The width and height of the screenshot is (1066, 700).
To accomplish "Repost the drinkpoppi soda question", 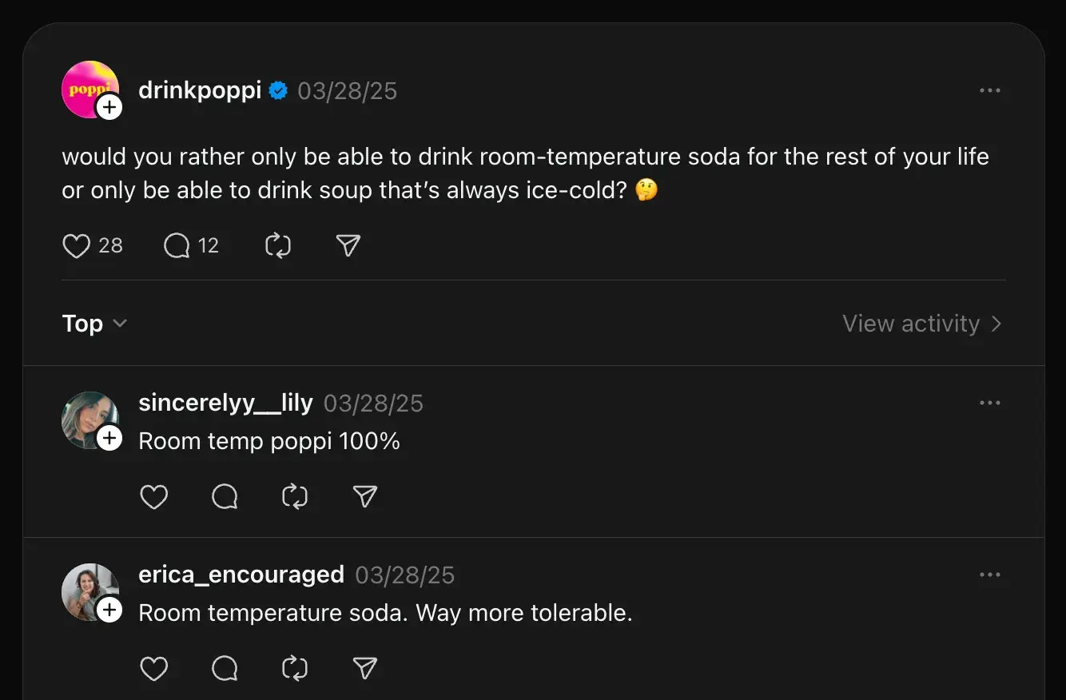I will (x=277, y=245).
